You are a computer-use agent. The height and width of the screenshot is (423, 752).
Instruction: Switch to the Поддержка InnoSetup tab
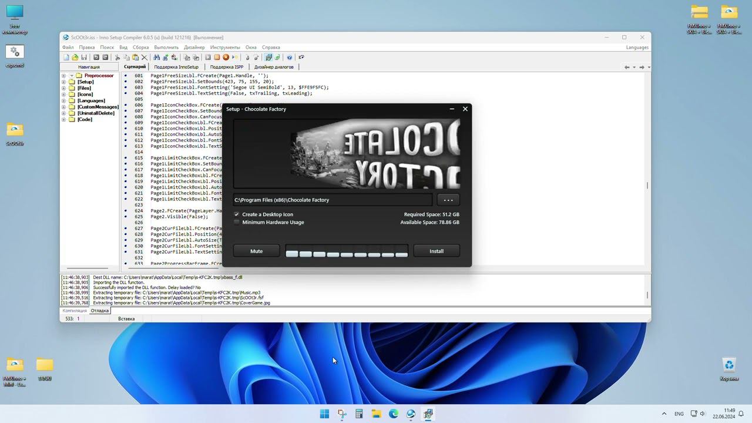pyautogui.click(x=176, y=67)
